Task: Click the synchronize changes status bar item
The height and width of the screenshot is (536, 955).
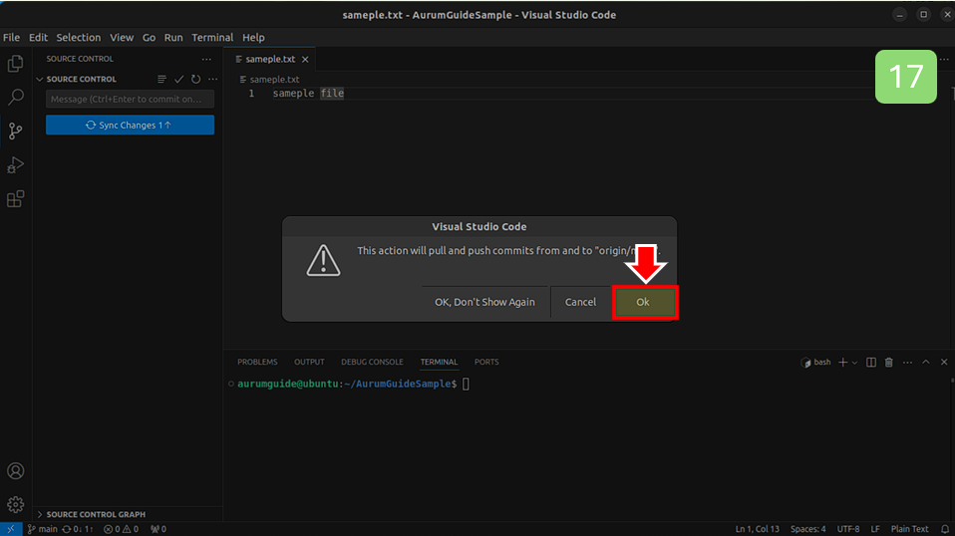Action: 78,529
